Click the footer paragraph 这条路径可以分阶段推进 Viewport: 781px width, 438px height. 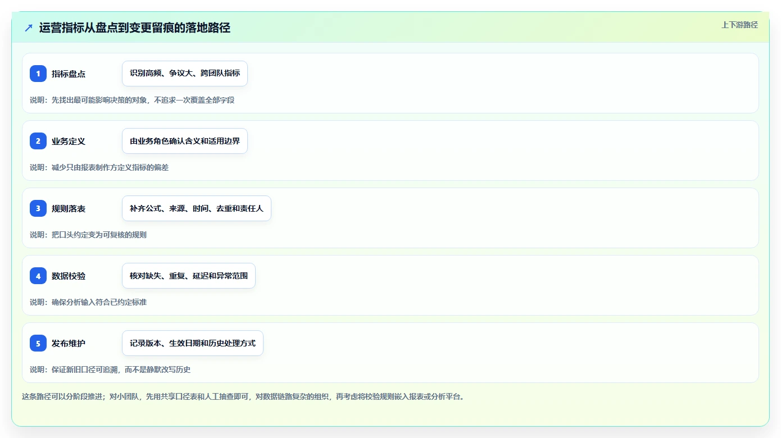(x=244, y=396)
